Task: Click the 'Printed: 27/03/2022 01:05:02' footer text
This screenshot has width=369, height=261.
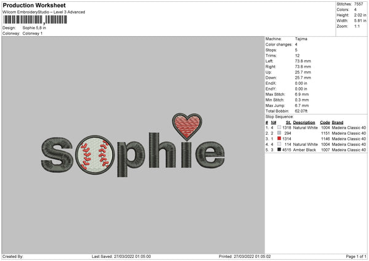Action: pos(245,257)
